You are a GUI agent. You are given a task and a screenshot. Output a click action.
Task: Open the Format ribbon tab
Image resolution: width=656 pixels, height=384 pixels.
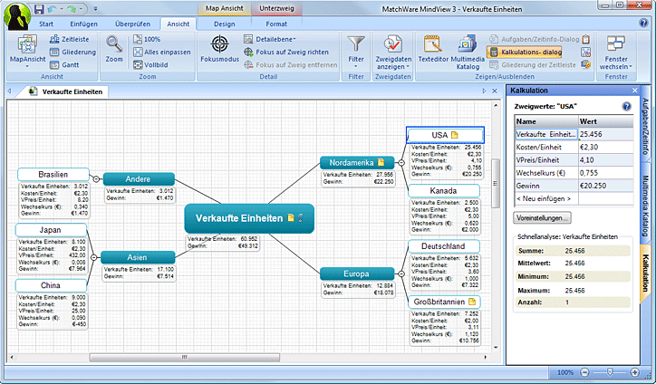pyautogui.click(x=276, y=24)
